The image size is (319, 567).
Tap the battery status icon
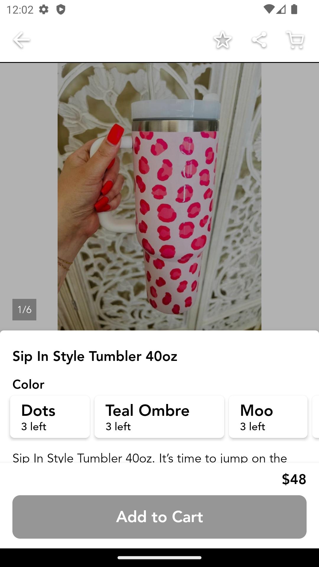pyautogui.click(x=294, y=9)
